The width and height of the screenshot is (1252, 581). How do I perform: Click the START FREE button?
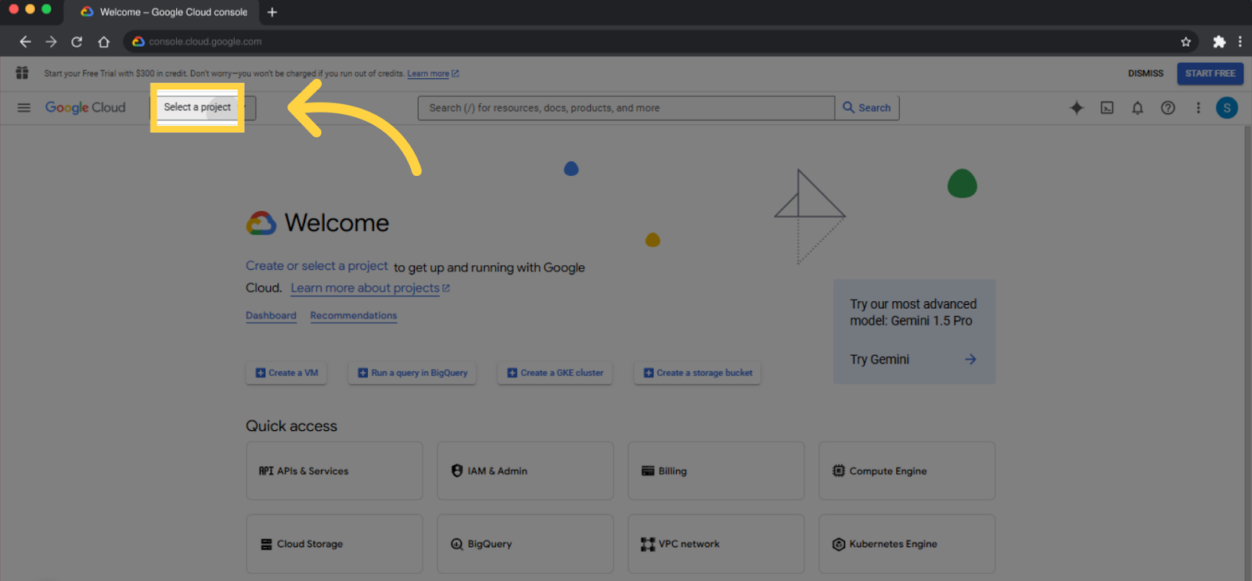click(1210, 74)
